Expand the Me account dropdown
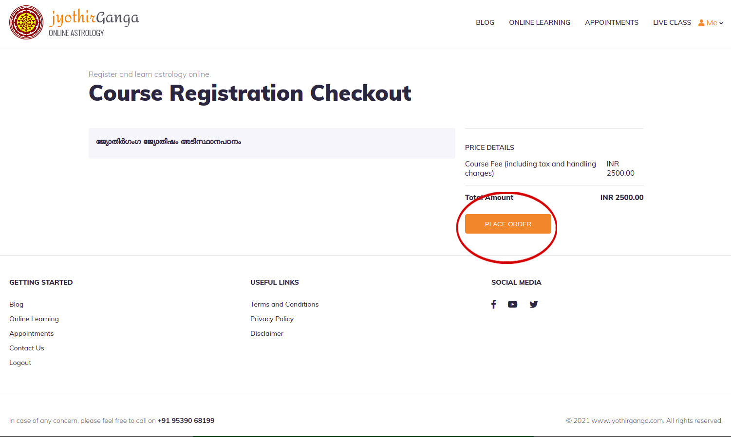The image size is (731, 438). pyautogui.click(x=711, y=23)
